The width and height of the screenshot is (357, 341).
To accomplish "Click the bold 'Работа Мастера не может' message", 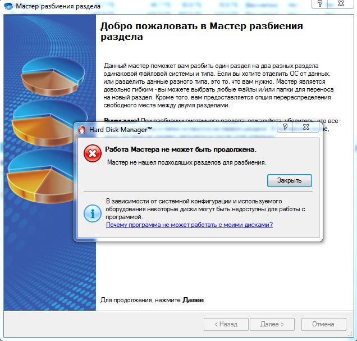I will [180, 149].
